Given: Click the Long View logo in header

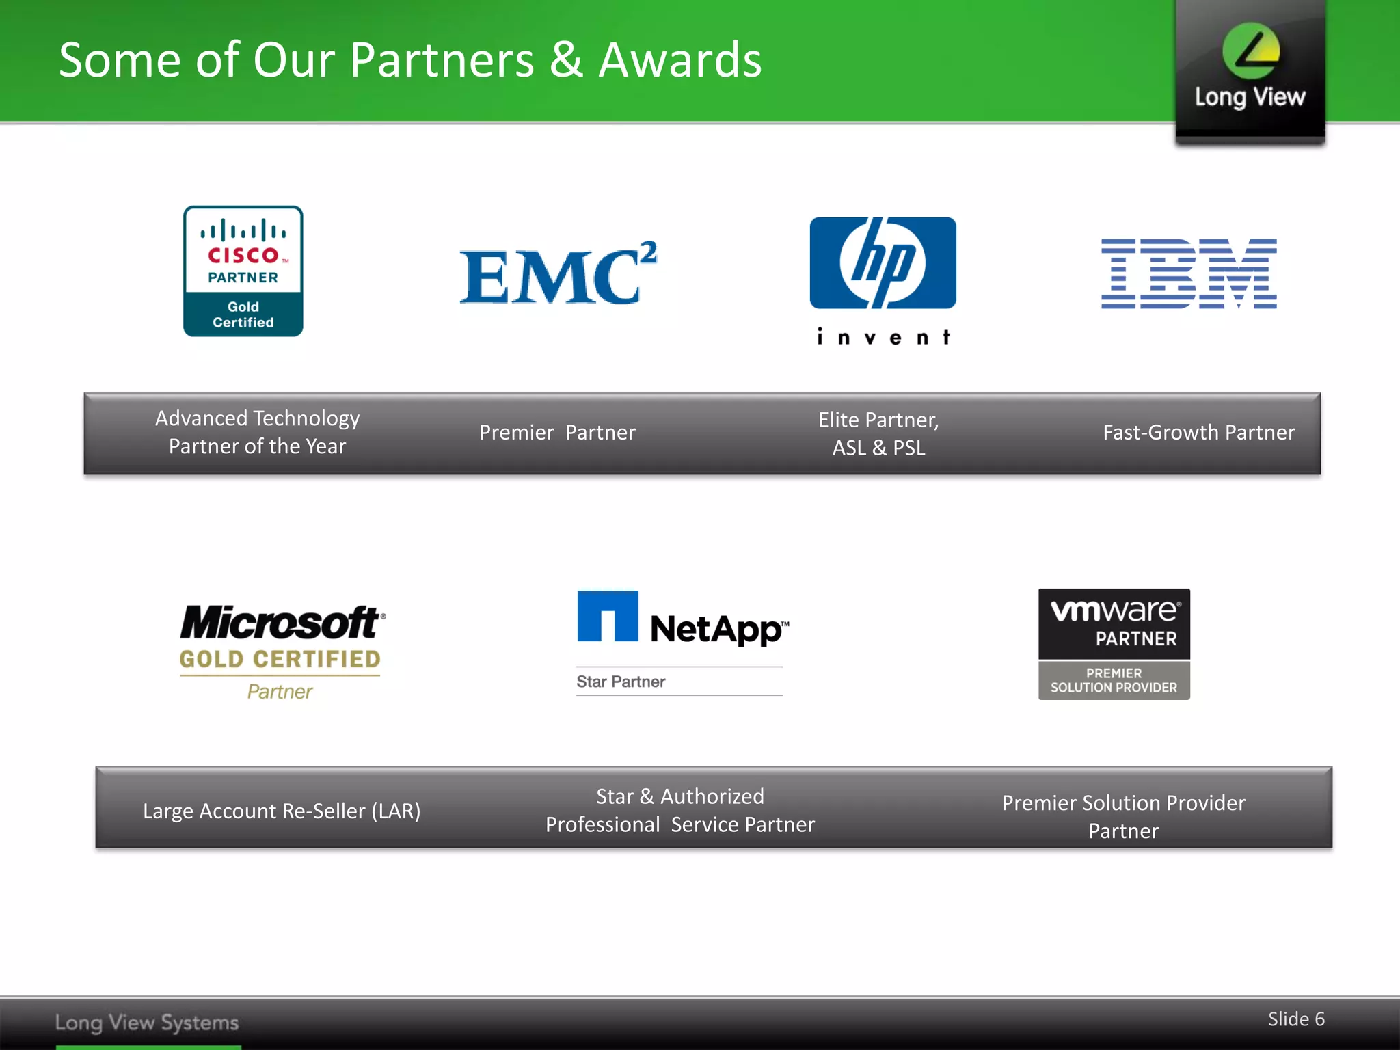Looking at the screenshot, I should click(1250, 71).
